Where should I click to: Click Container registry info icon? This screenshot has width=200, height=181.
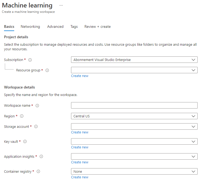38,172
